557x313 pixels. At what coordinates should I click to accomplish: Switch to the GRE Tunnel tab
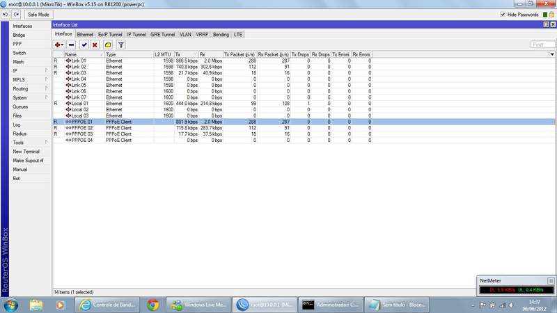[x=162, y=34]
